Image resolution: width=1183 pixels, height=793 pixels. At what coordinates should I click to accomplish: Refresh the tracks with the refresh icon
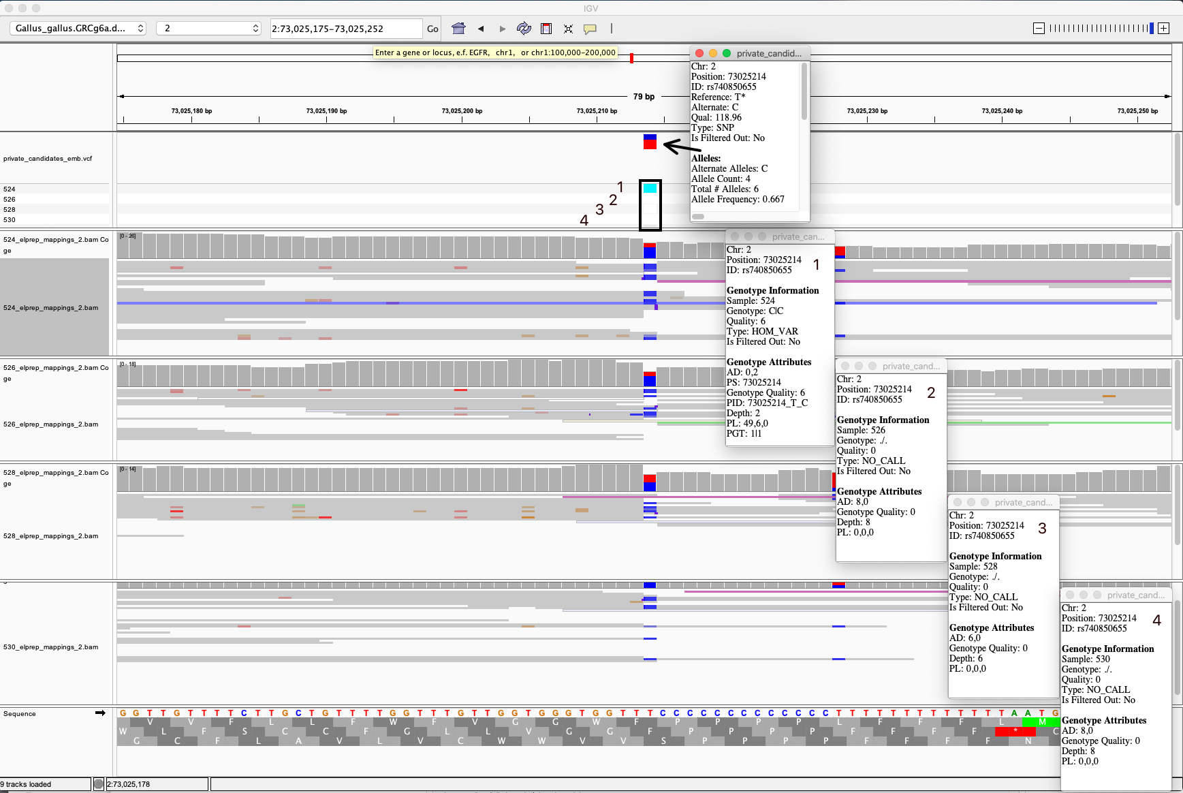(x=524, y=29)
